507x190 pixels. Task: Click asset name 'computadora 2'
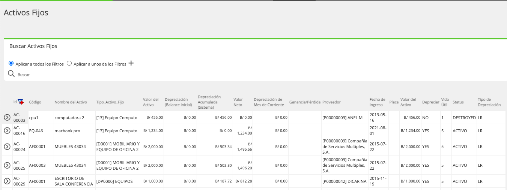tap(69, 118)
